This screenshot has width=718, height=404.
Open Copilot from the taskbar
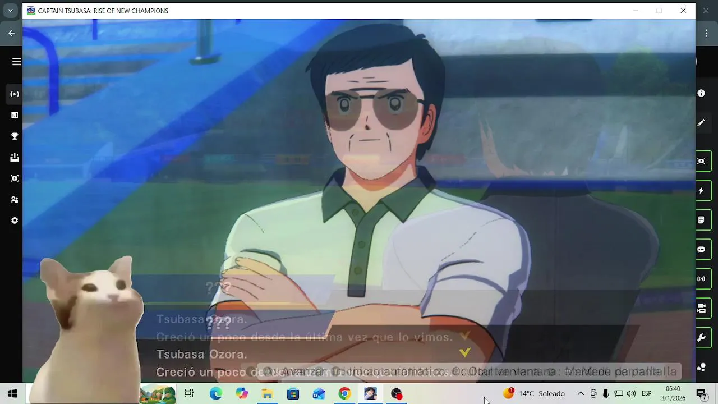pyautogui.click(x=241, y=394)
